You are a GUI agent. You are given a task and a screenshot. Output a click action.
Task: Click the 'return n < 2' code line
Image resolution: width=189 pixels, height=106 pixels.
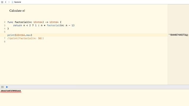point(44,25)
